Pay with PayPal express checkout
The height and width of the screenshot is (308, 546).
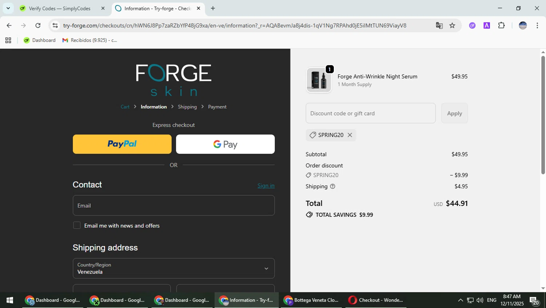tap(122, 144)
